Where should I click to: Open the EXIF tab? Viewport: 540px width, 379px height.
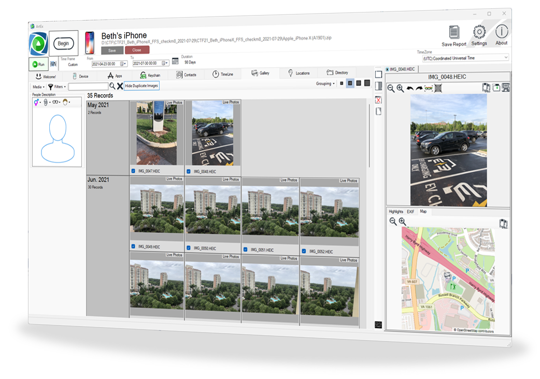[410, 212]
